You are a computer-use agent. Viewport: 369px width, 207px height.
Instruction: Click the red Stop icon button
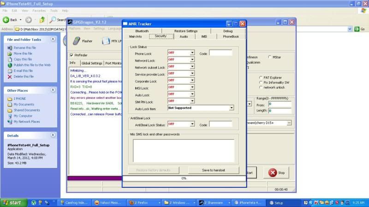pos(273,172)
